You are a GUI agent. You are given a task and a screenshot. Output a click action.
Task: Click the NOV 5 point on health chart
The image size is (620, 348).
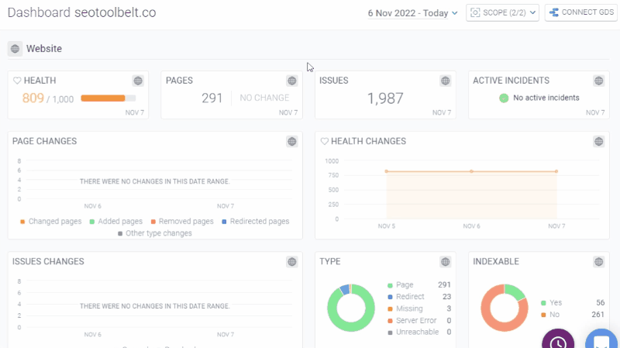386,171
